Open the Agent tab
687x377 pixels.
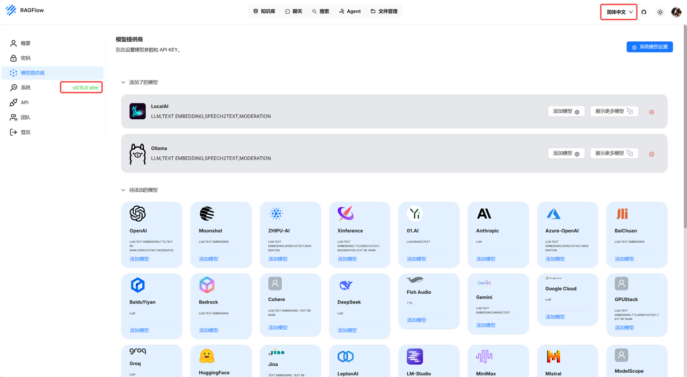coord(350,11)
